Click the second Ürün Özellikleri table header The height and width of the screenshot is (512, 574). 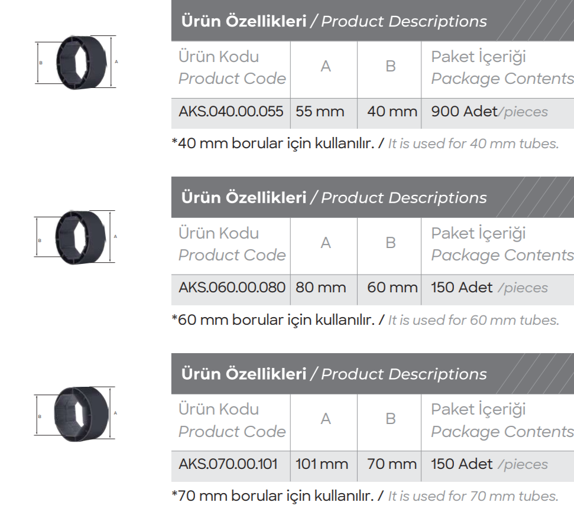click(x=334, y=198)
